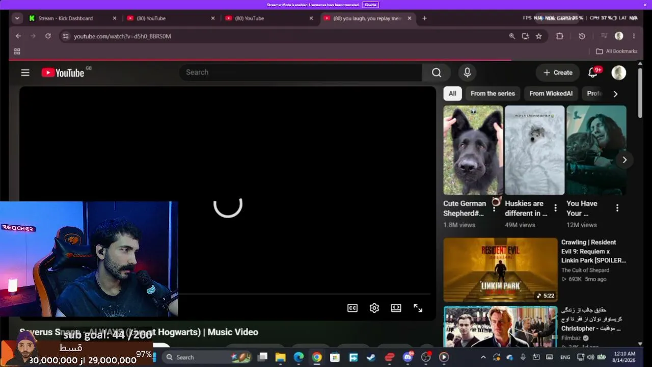Select the 'you laugh, you replay' tab

pos(367,18)
